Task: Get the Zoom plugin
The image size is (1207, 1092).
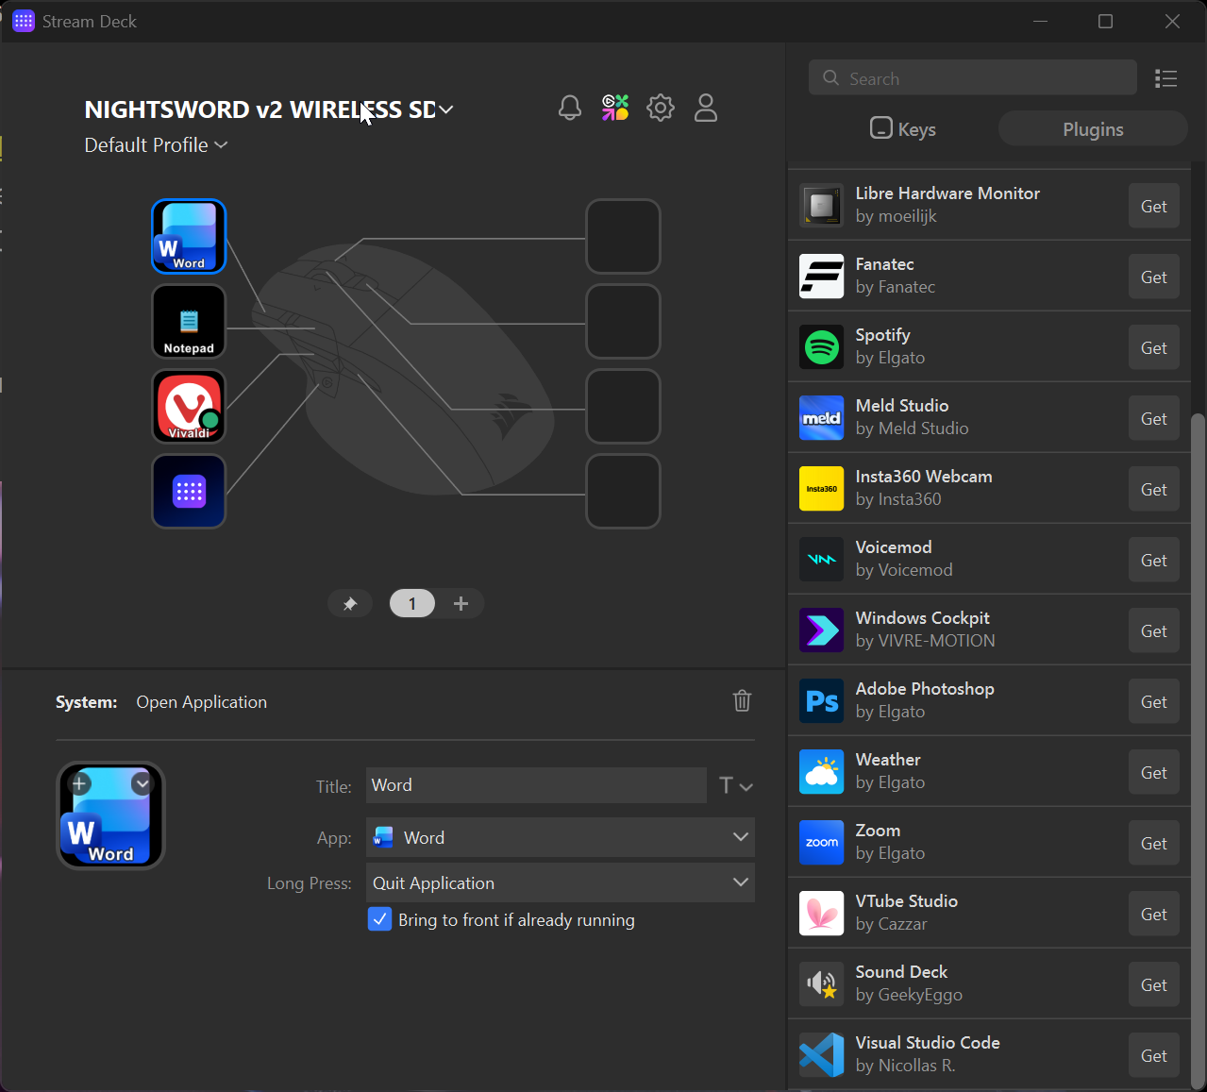Action: (1154, 843)
